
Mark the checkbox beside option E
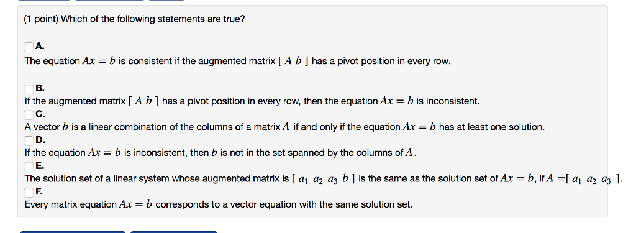click(29, 167)
